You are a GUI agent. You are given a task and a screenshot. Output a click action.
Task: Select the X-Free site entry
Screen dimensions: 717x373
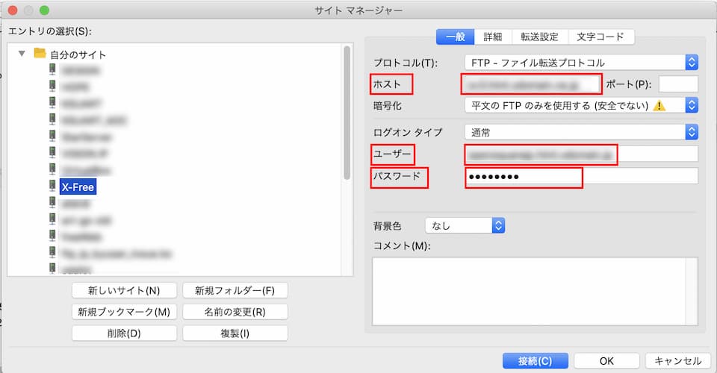tap(78, 187)
